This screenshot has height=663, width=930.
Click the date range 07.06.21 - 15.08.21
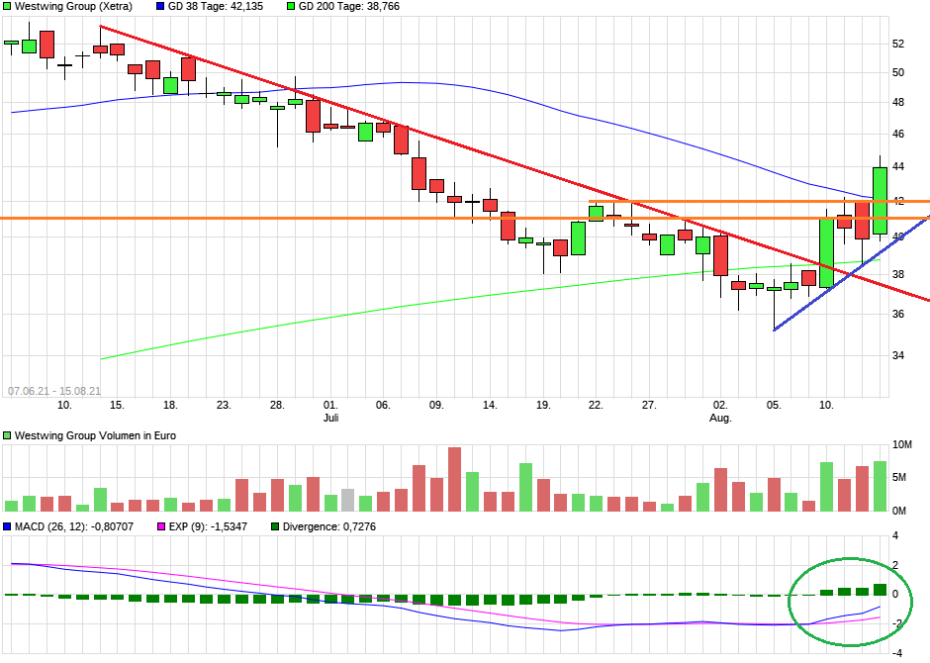55,391
